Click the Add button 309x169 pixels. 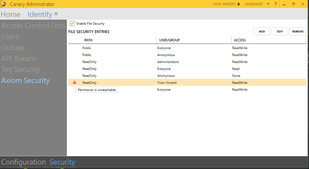262,31
